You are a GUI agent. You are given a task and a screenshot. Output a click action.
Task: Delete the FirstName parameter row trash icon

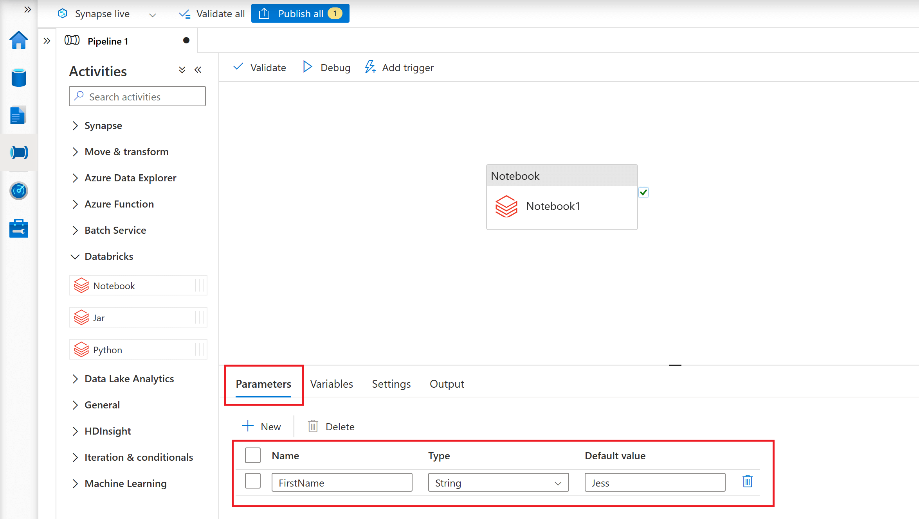[x=748, y=481]
